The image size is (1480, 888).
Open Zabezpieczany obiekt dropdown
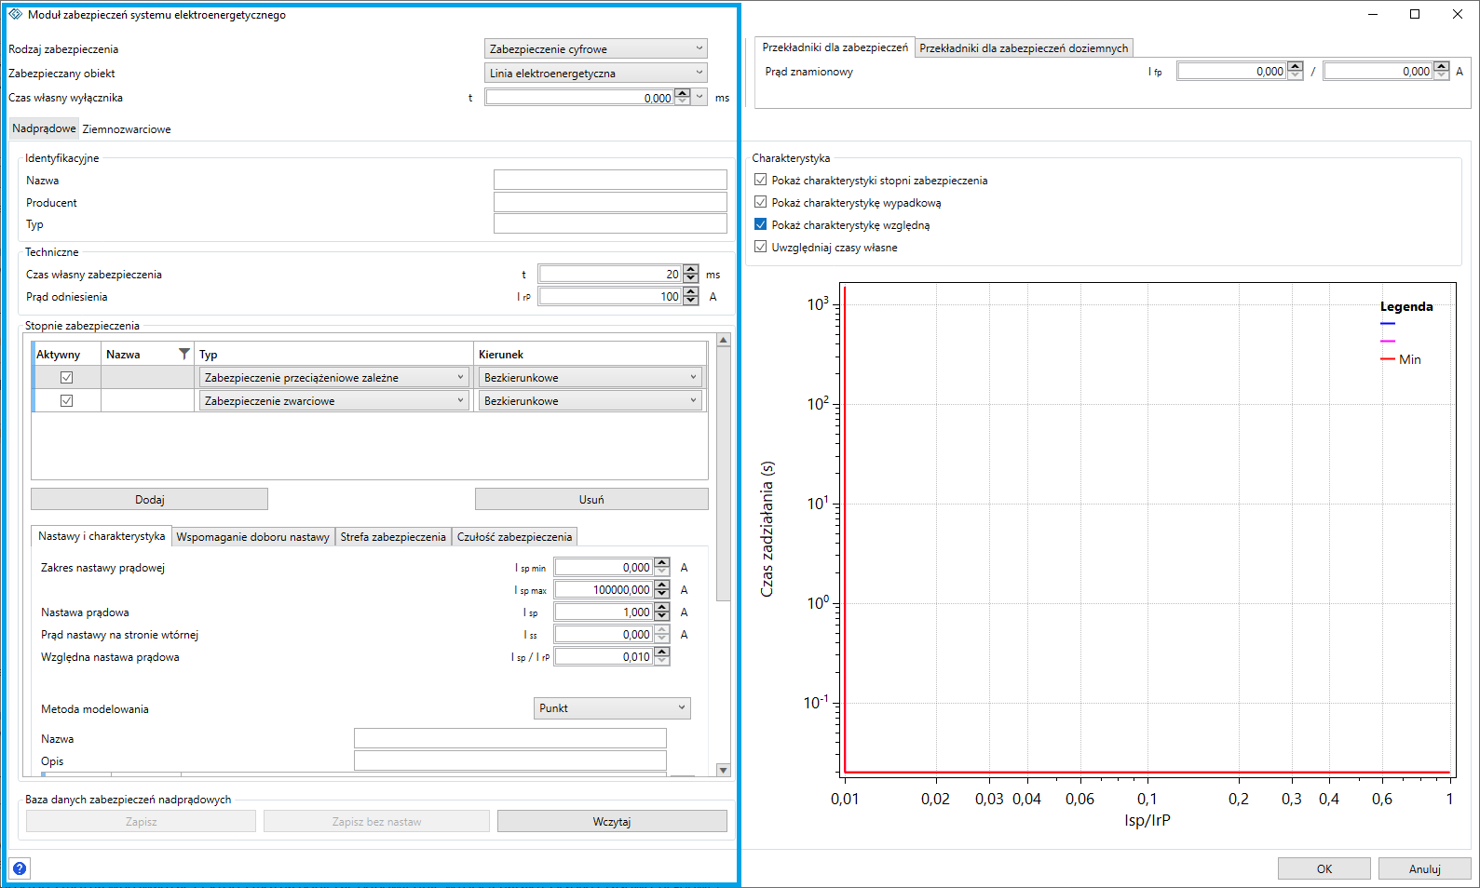(x=596, y=73)
